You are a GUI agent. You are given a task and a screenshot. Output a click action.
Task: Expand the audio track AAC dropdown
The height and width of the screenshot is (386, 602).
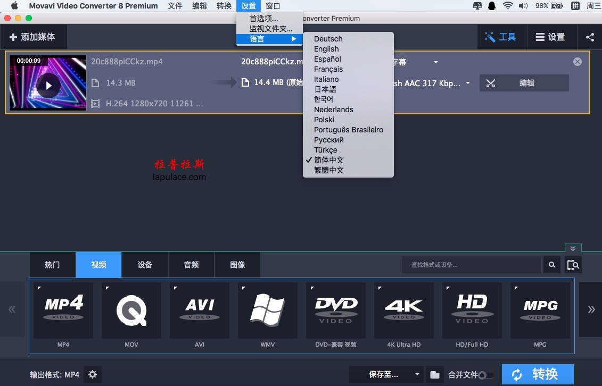(468, 83)
